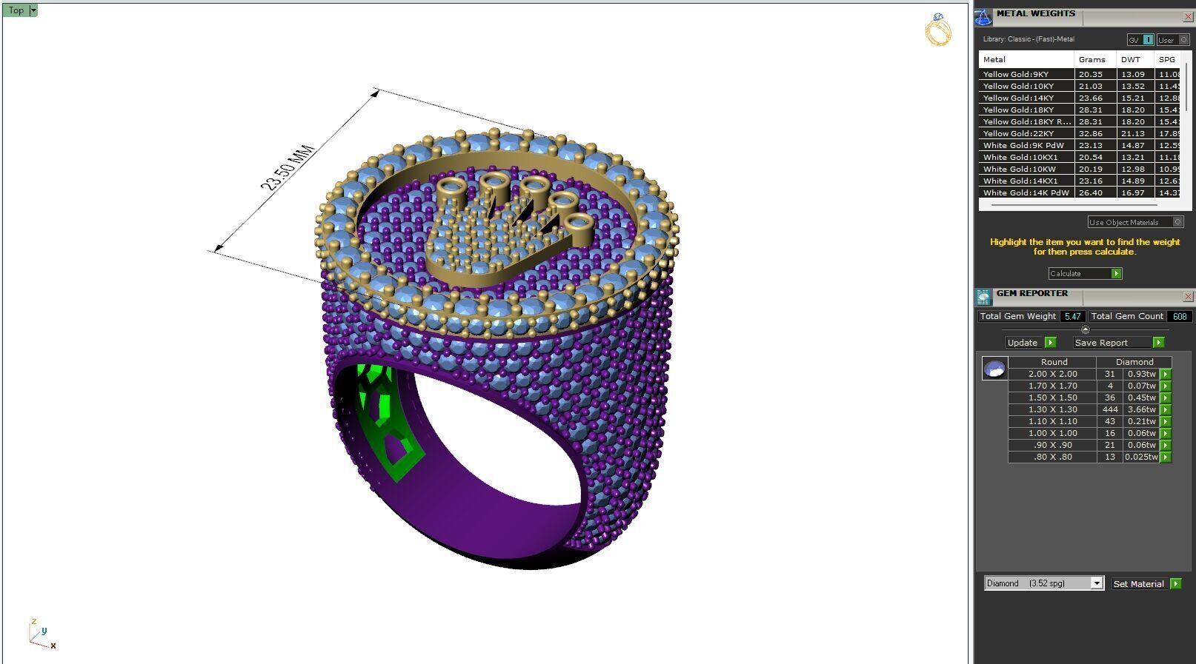Close the Metal Weights panel

click(x=1188, y=17)
